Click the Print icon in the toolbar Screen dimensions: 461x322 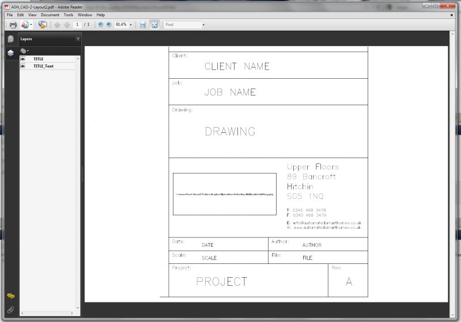[x=13, y=25]
